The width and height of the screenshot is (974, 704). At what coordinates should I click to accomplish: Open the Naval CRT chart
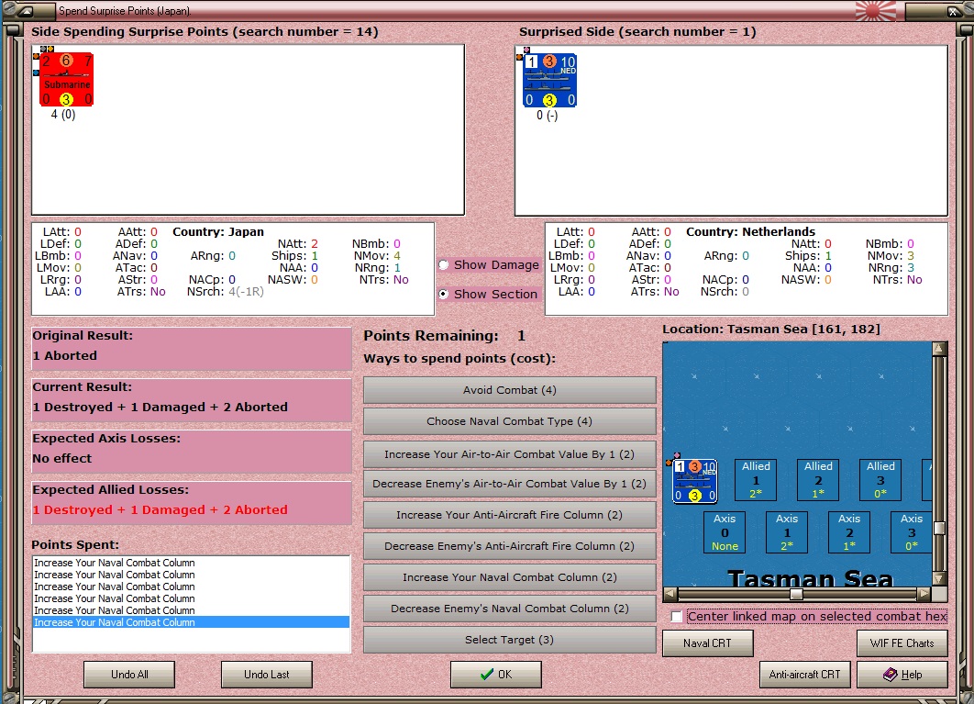click(707, 643)
